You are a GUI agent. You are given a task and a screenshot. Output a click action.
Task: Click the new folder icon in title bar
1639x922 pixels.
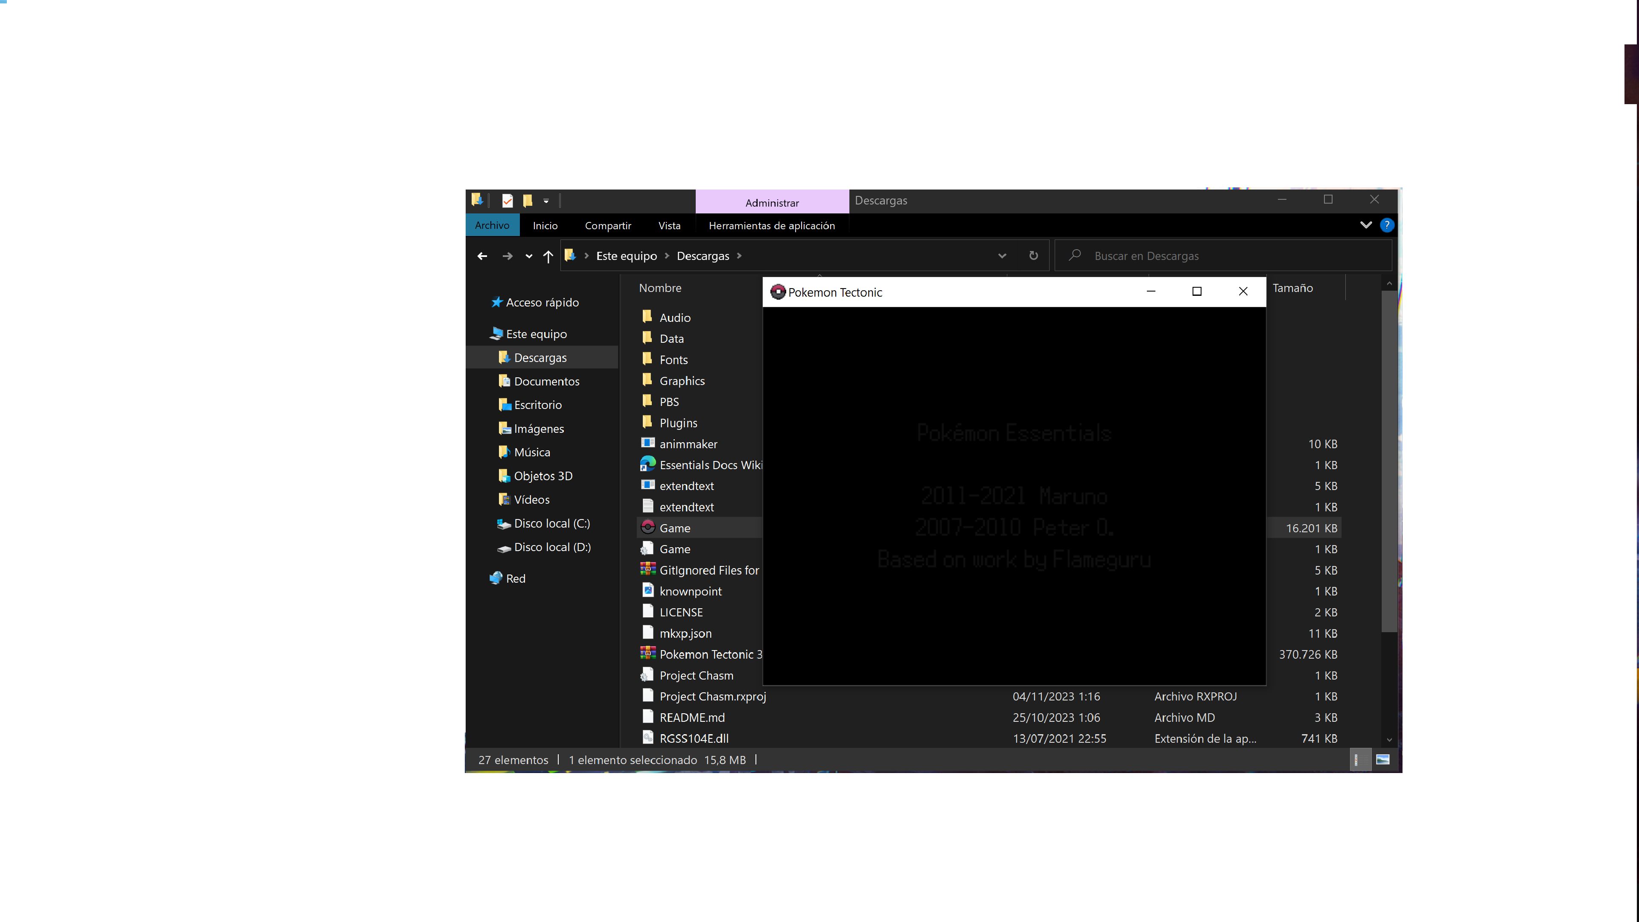point(528,201)
